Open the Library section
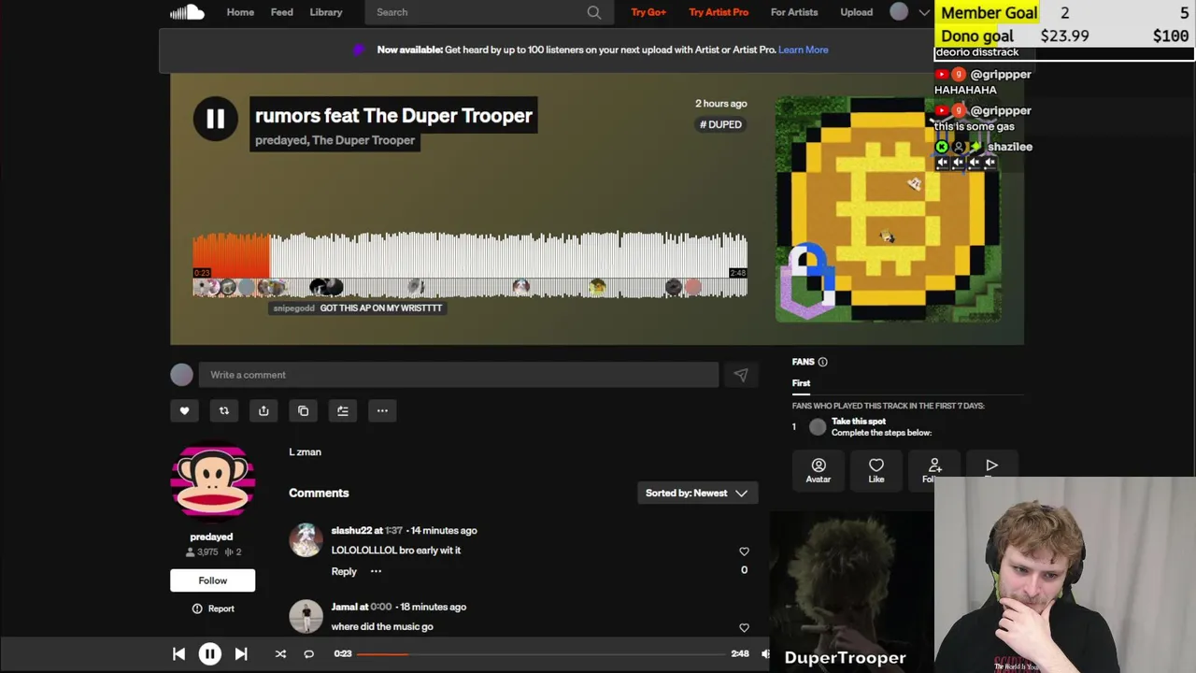The width and height of the screenshot is (1196, 673). pyautogui.click(x=326, y=12)
